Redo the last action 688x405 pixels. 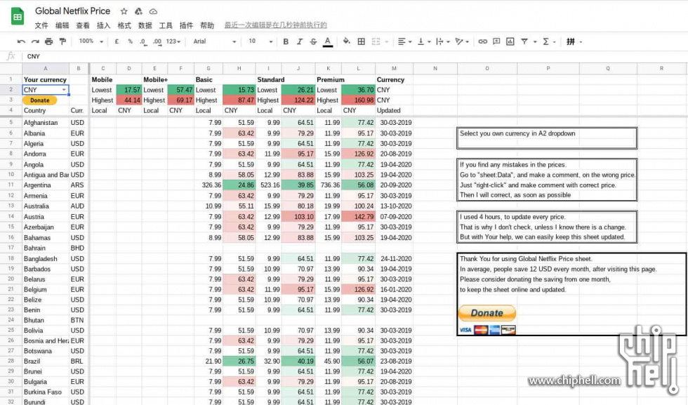point(35,41)
